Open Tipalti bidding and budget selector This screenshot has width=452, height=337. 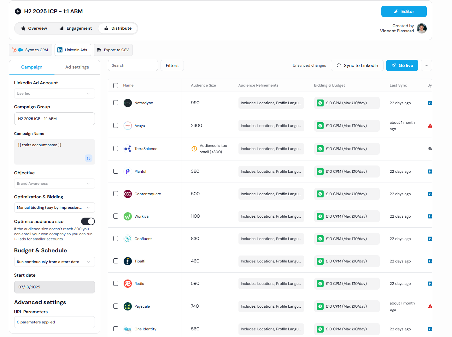pyautogui.click(x=347, y=261)
